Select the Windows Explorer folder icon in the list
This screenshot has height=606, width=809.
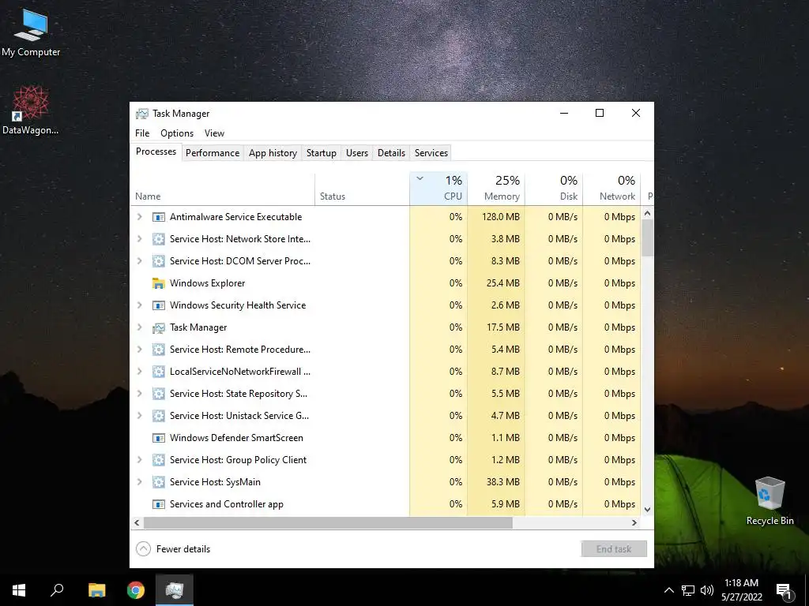click(158, 283)
